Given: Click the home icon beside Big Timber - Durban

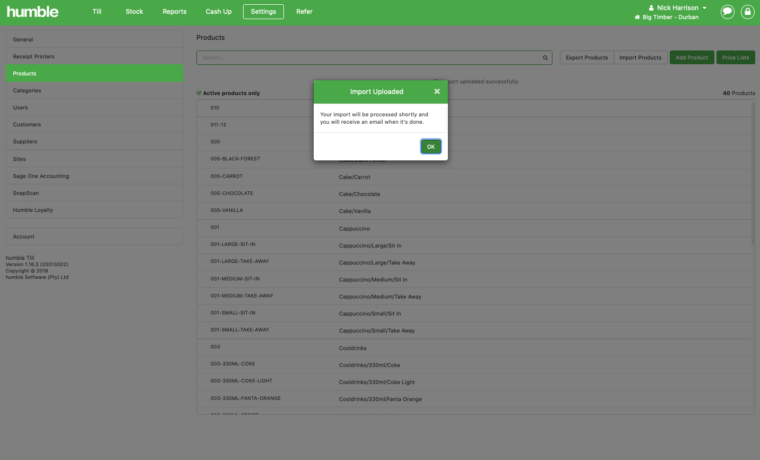Looking at the screenshot, I should (x=636, y=17).
